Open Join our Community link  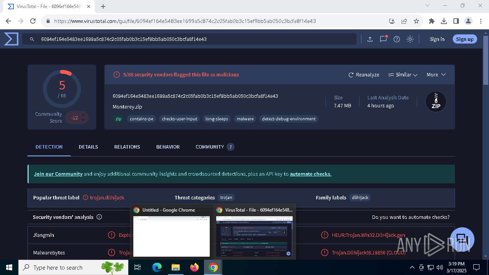click(58, 174)
